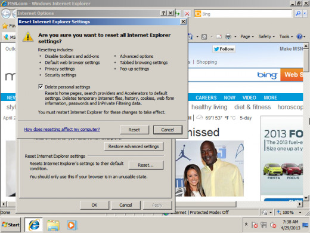This screenshot has width=310, height=233.
Task: Click the taskbar clock showing 7:38 AM
Action: (290, 225)
